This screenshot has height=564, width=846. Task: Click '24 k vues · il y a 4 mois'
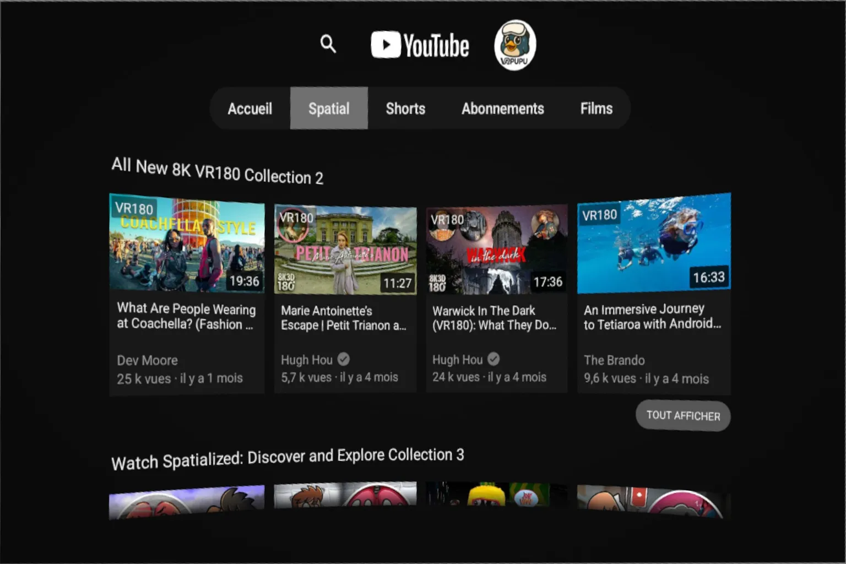[x=489, y=377]
